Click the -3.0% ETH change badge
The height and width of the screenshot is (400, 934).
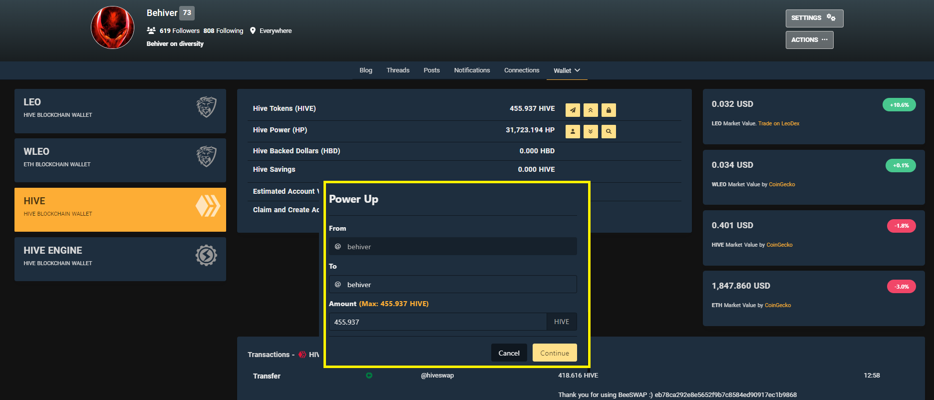(x=902, y=286)
